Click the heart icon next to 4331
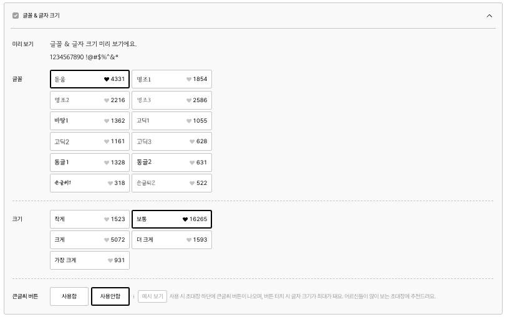The width and height of the screenshot is (507, 317). [x=107, y=80]
